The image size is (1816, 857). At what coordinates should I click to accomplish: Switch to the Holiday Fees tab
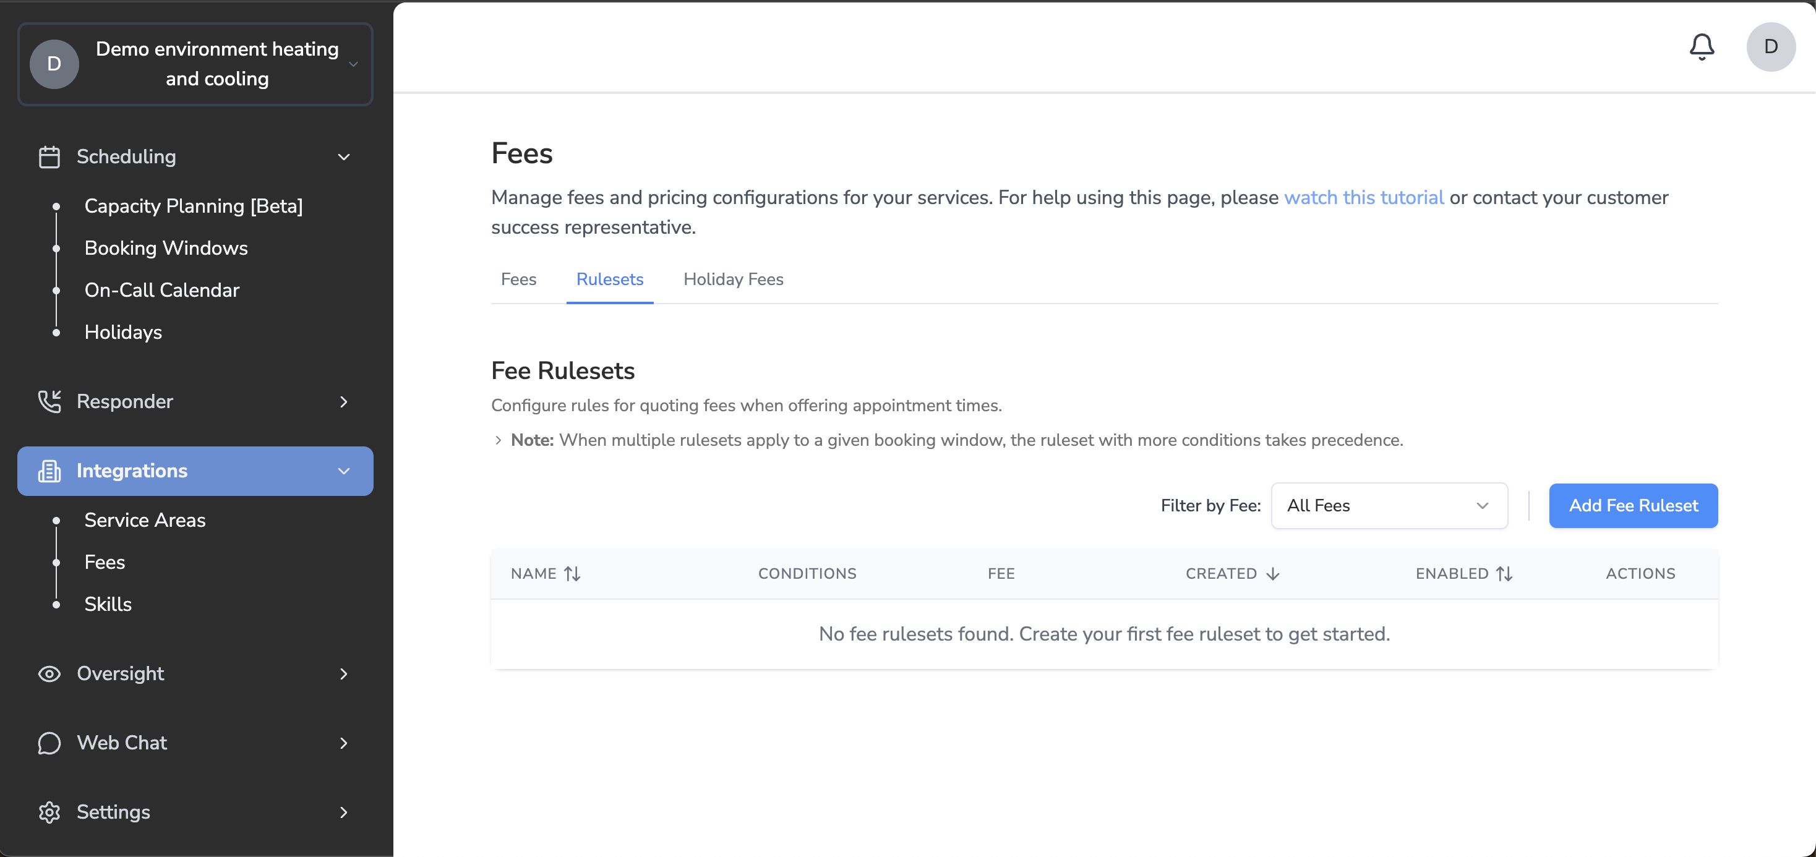pyautogui.click(x=732, y=279)
